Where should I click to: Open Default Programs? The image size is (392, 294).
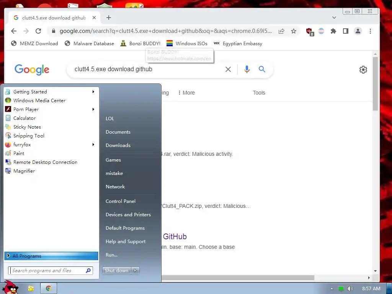point(125,228)
